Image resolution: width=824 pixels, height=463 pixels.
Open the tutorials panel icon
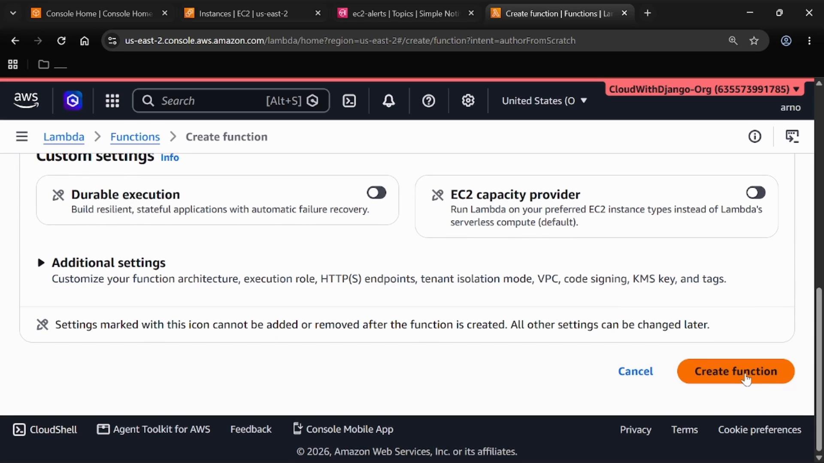(792, 136)
